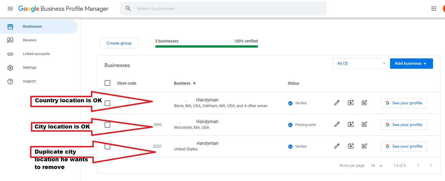Image resolution: width=445 pixels, height=181 pixels.
Task: Click store code ending 5231
Action: pos(157,146)
